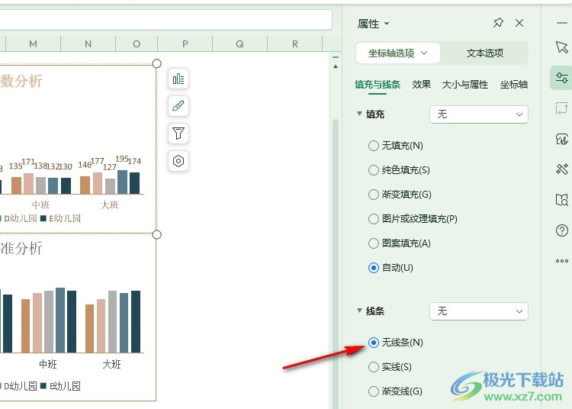Viewport: 572px width, 409px height.
Task: Click the help question mark sidebar icon
Action: [562, 230]
